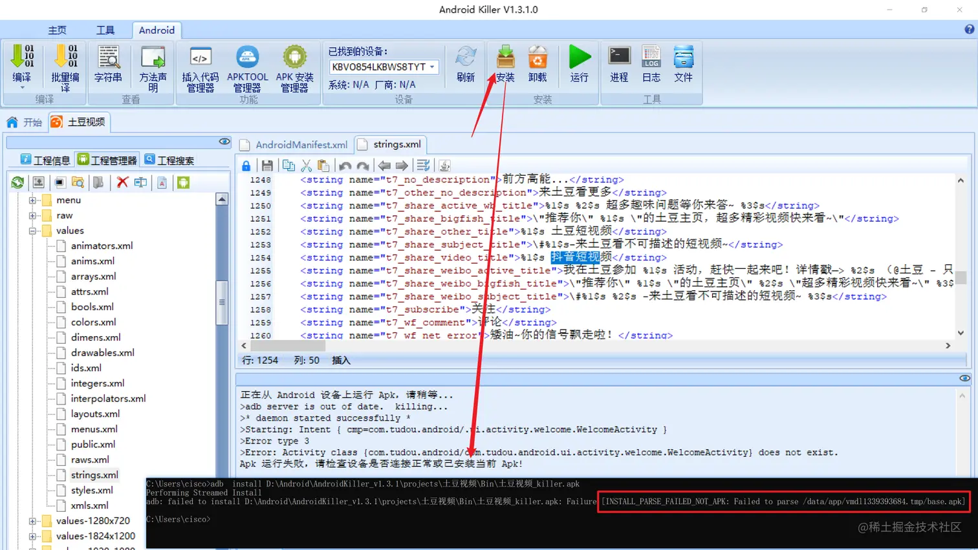Screen dimensions: 978x550
Task: Click the 安装 install button
Action: 505,63
